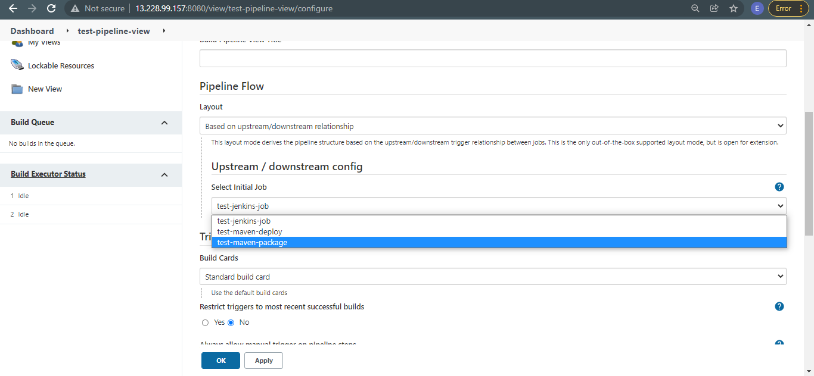814x376 pixels.
Task: Click the Lockable Resources icon in sidebar
Action: [17, 65]
